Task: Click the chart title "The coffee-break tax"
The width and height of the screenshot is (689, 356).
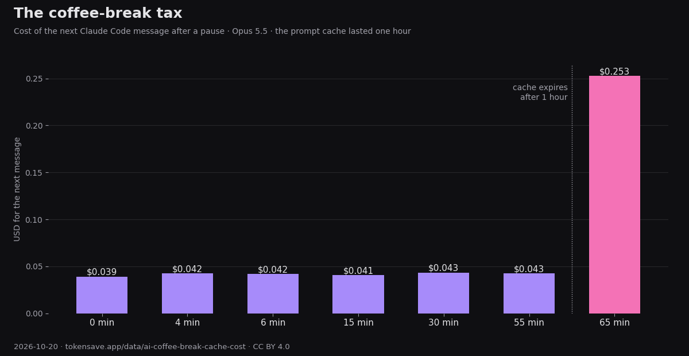Action: pyautogui.click(x=98, y=14)
